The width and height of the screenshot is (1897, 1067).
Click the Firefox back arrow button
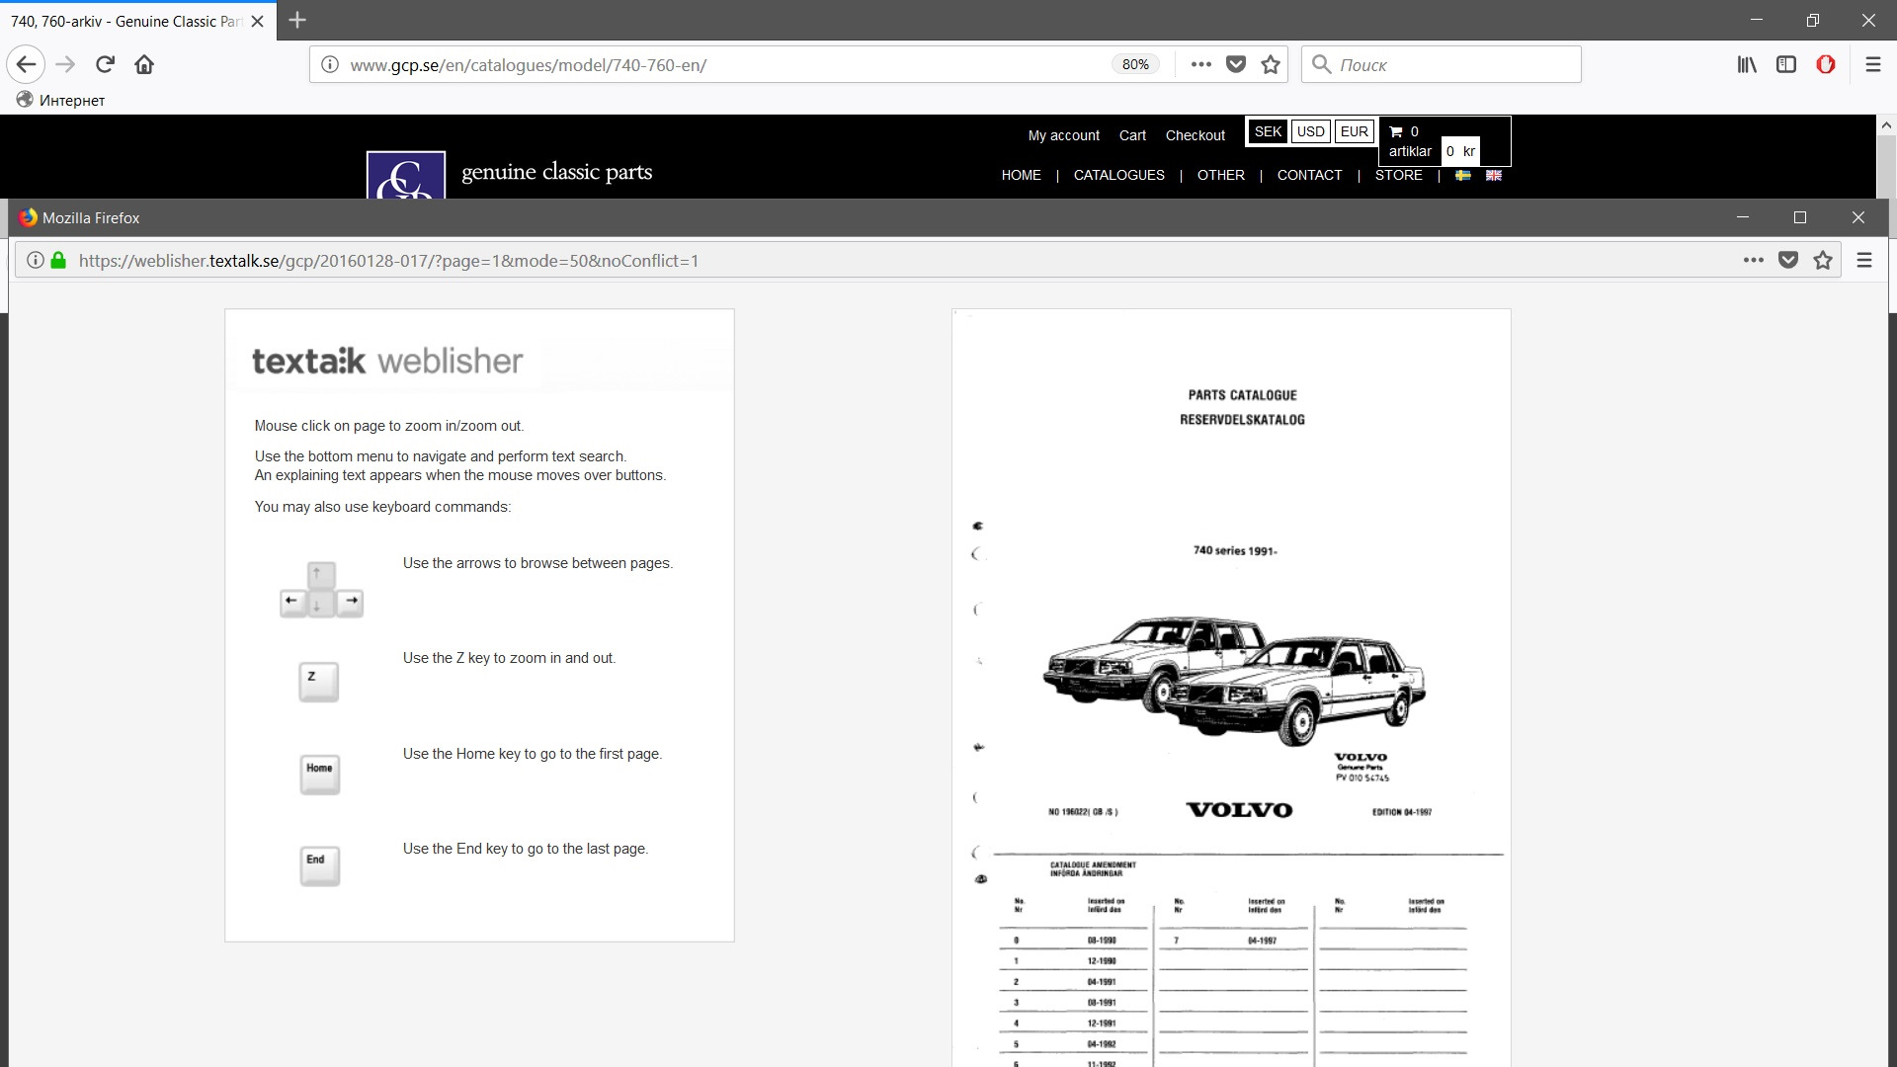pyautogui.click(x=26, y=65)
